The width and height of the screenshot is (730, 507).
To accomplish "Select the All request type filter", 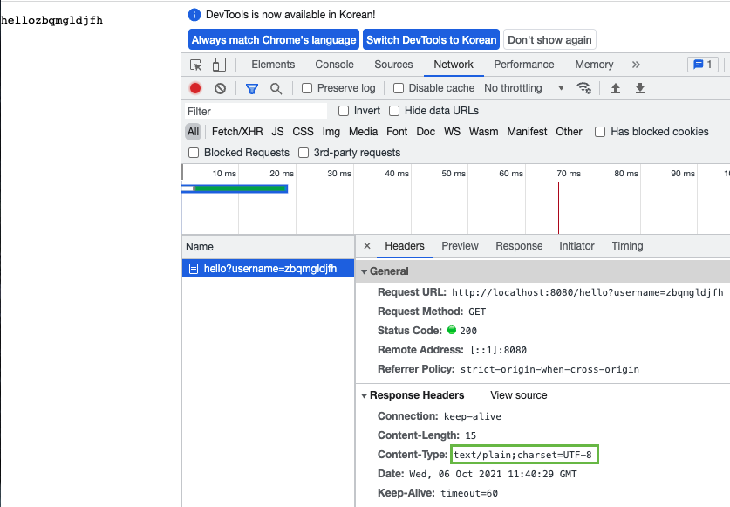I will 194,132.
